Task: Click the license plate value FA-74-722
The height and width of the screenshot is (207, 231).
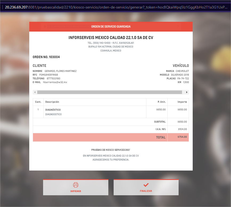Action: pos(183,79)
